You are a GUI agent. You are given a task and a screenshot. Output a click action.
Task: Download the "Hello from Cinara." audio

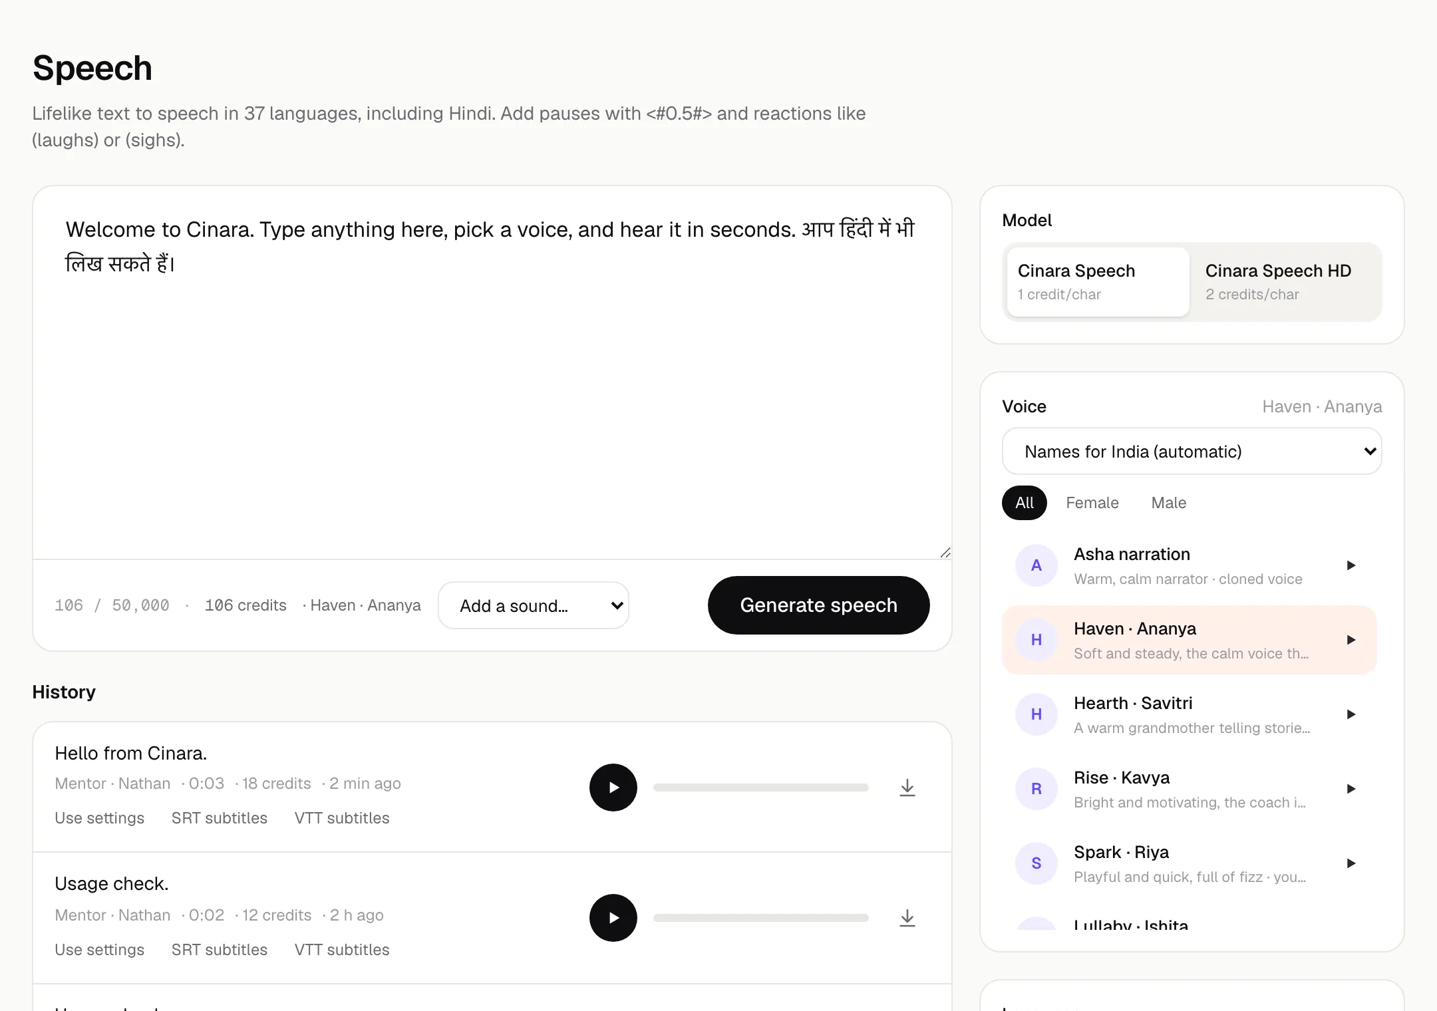(x=907, y=788)
